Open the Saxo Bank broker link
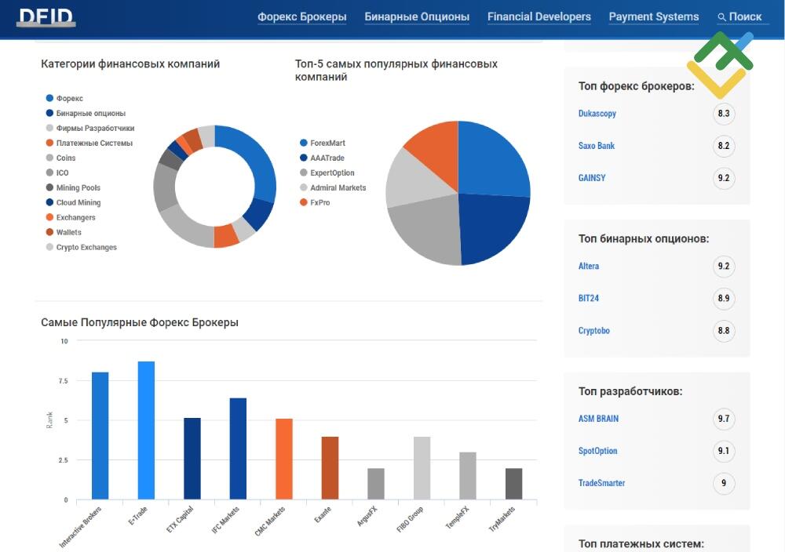 pos(597,146)
